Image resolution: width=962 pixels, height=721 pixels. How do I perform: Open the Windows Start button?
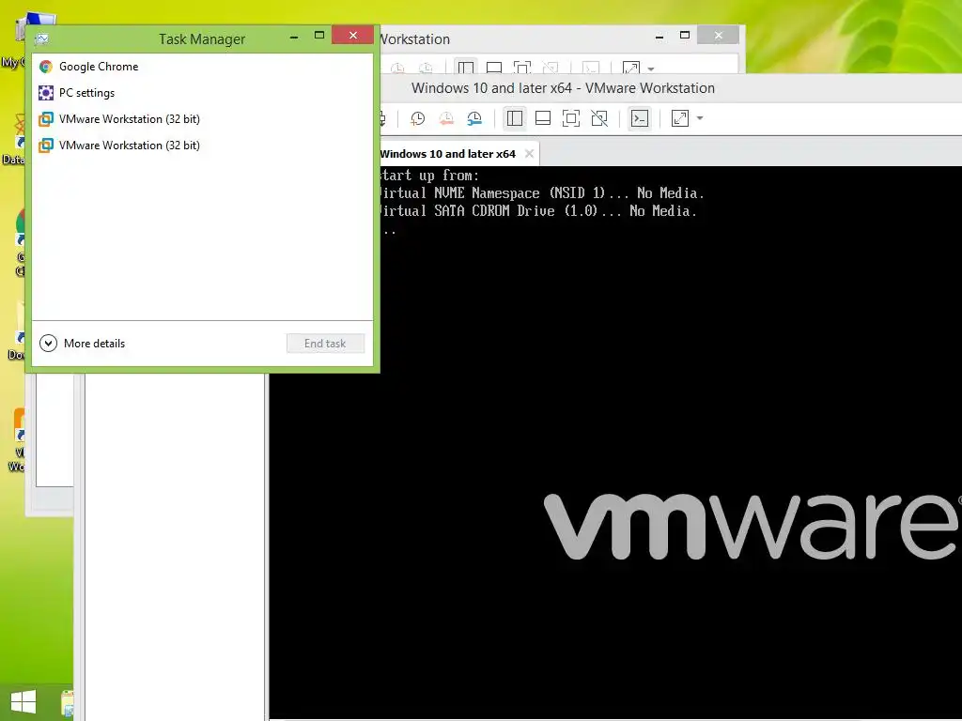point(23,702)
